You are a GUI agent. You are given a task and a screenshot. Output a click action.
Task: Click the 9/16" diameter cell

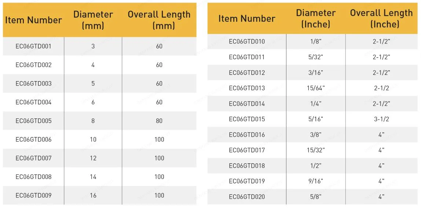click(x=316, y=181)
